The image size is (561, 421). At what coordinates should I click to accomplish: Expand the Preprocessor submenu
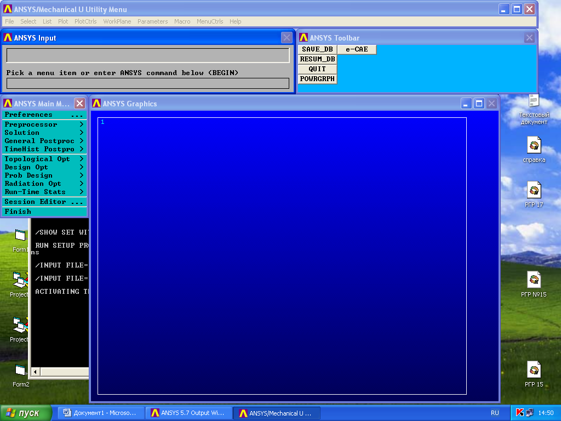[x=44, y=124]
